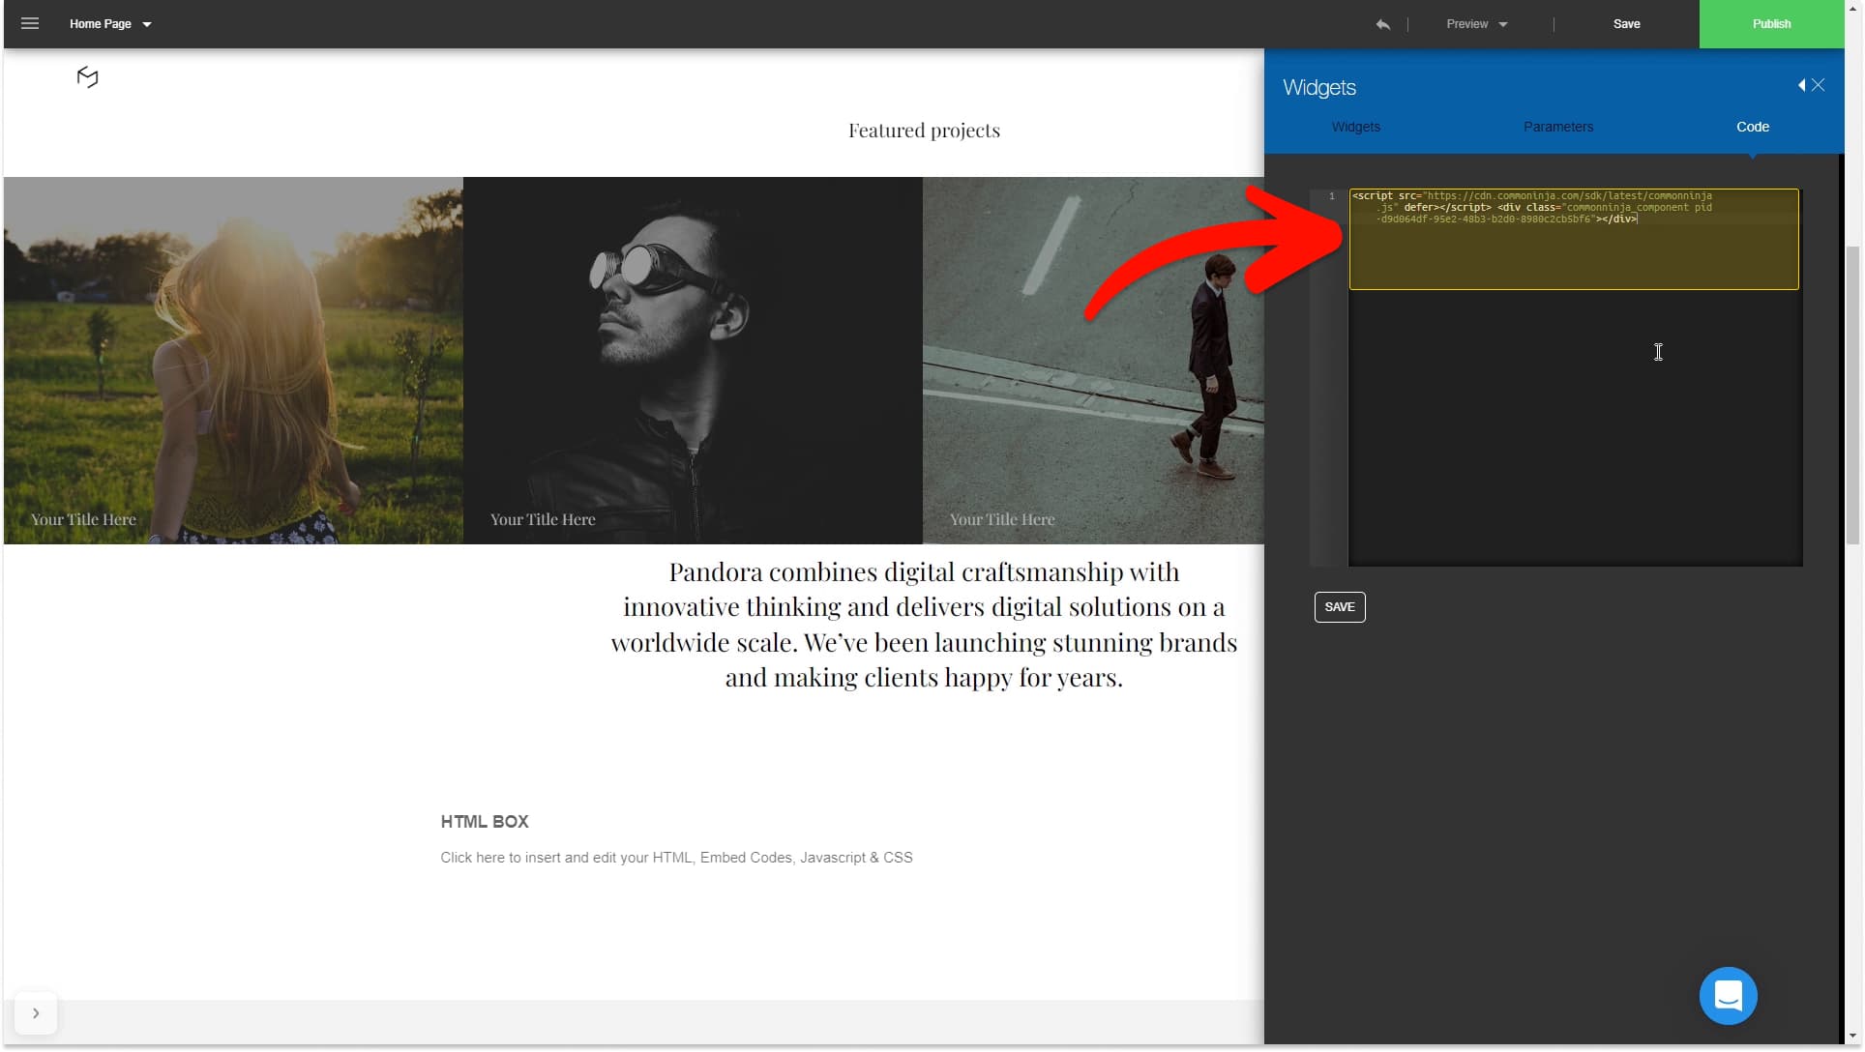Select the woman in field project thumbnail
The width and height of the screenshot is (1865, 1052).
coord(233,360)
